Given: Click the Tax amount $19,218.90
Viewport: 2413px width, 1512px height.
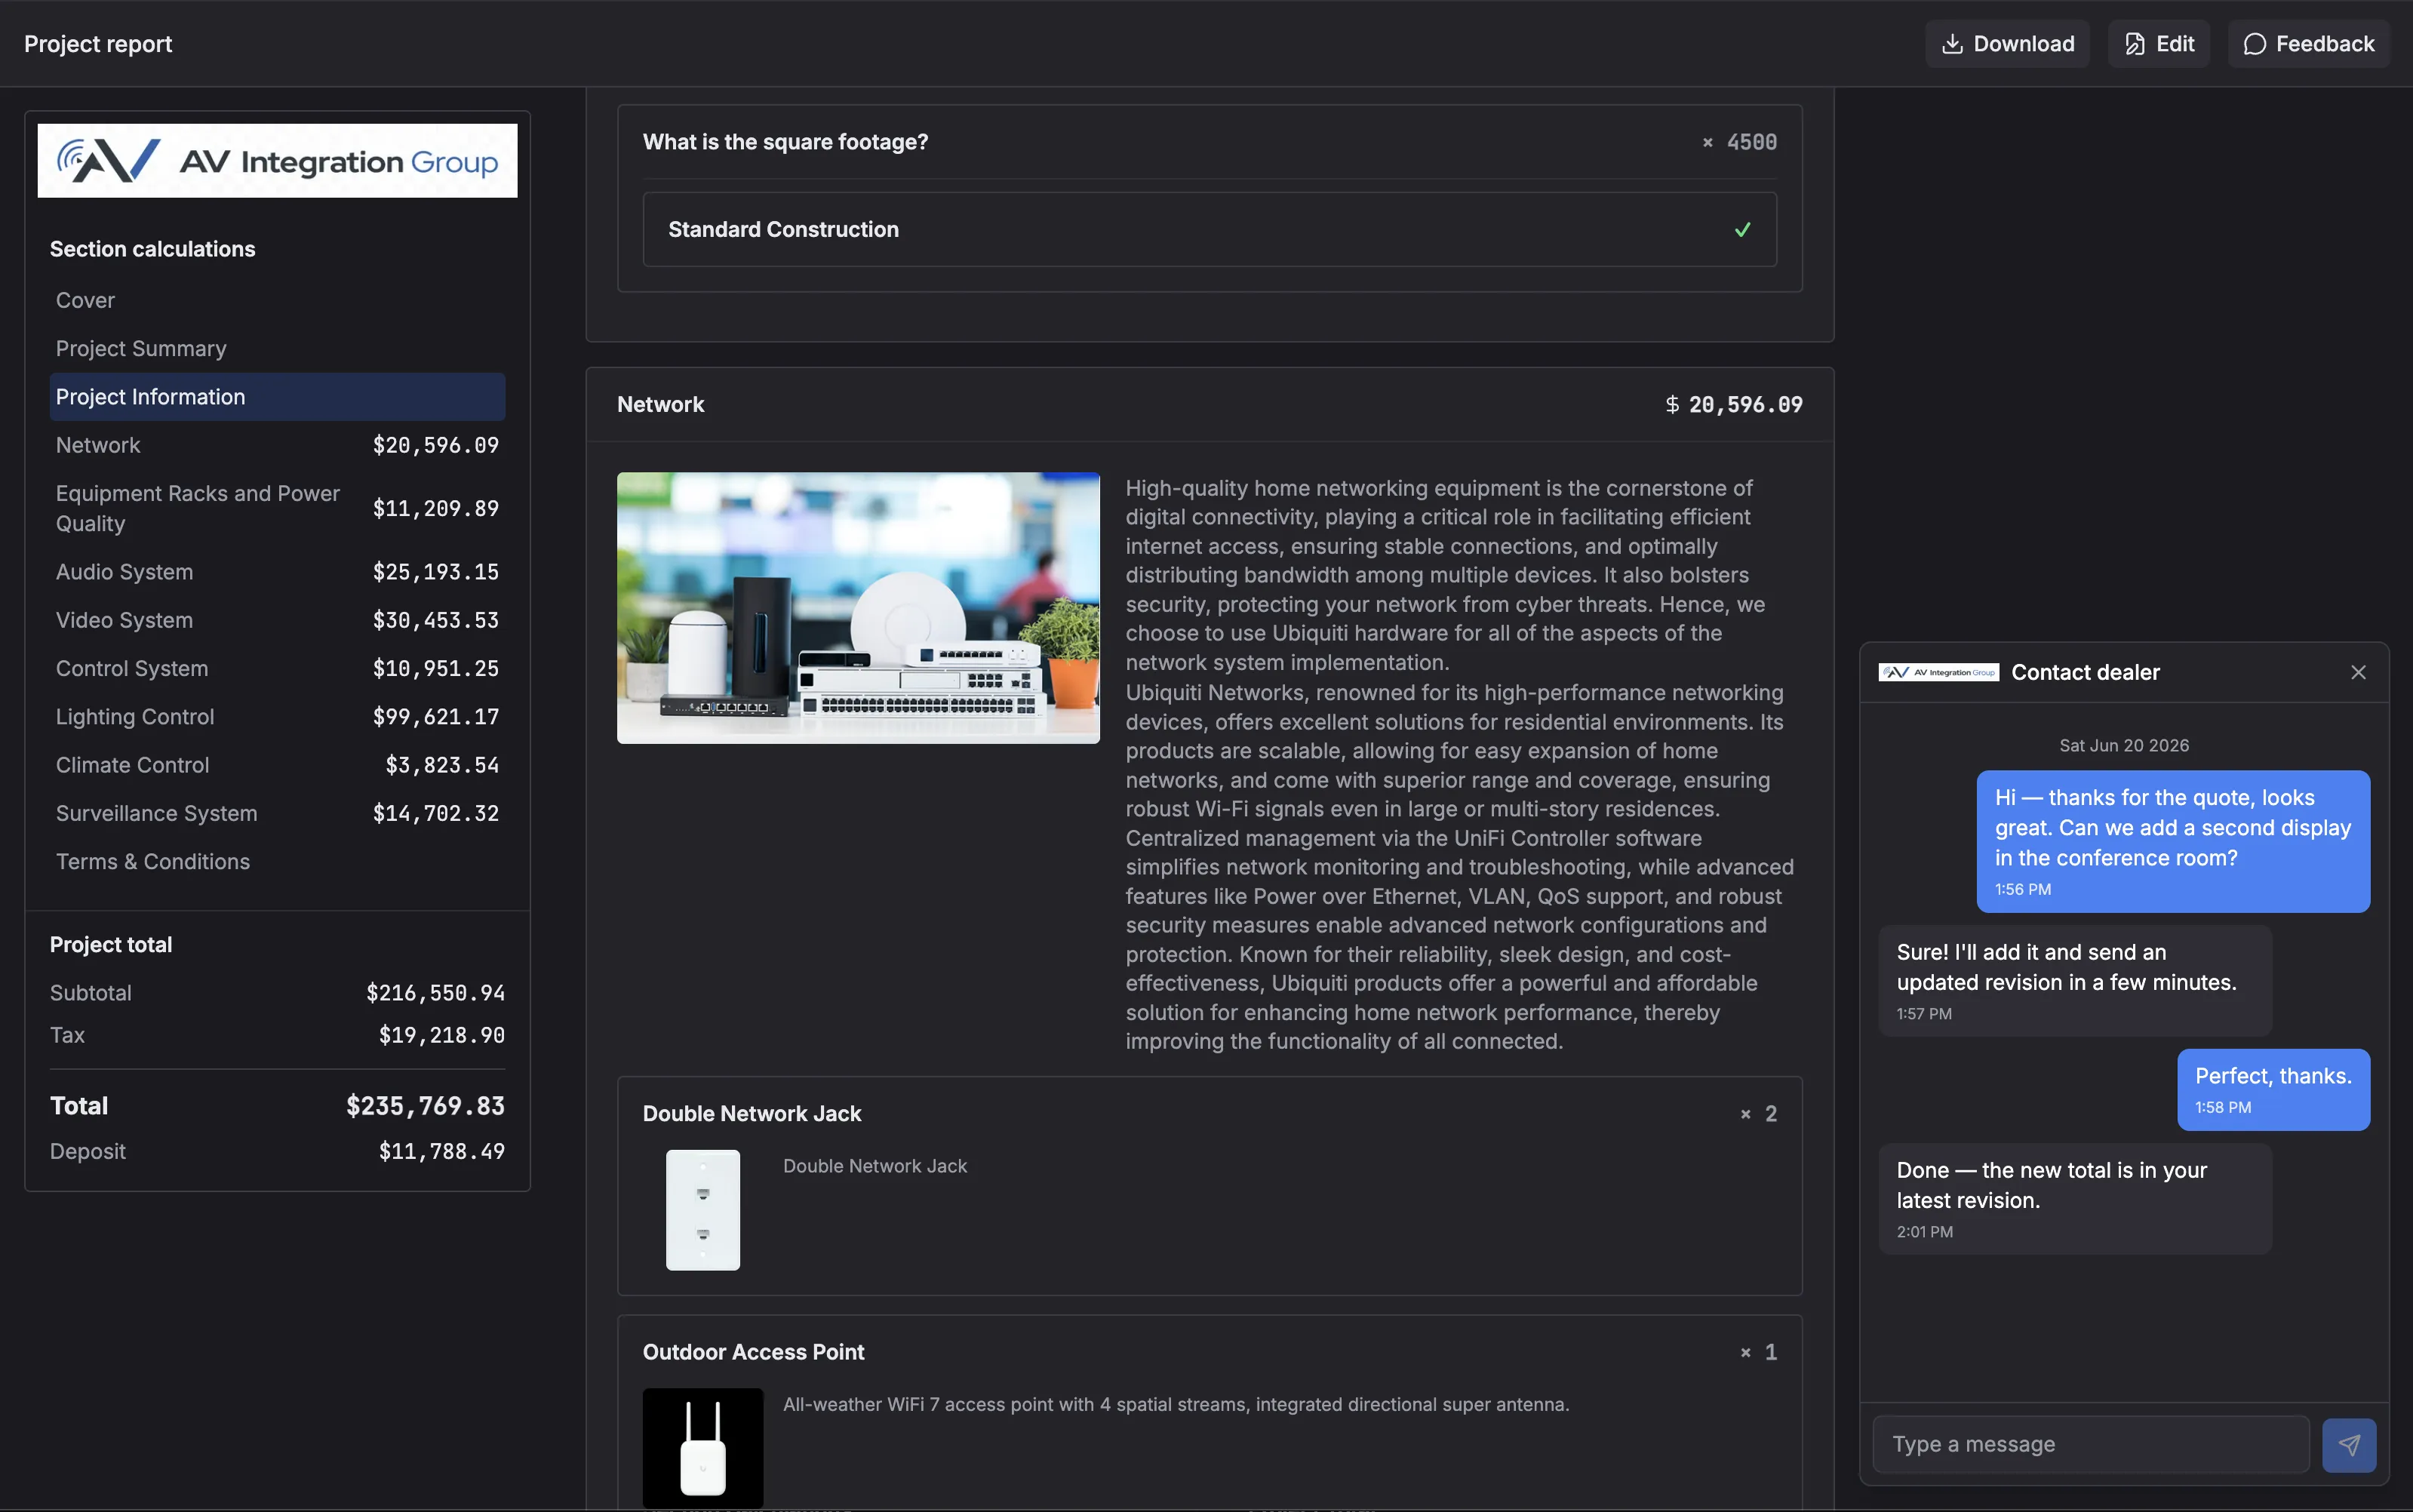Looking at the screenshot, I should (x=441, y=1035).
